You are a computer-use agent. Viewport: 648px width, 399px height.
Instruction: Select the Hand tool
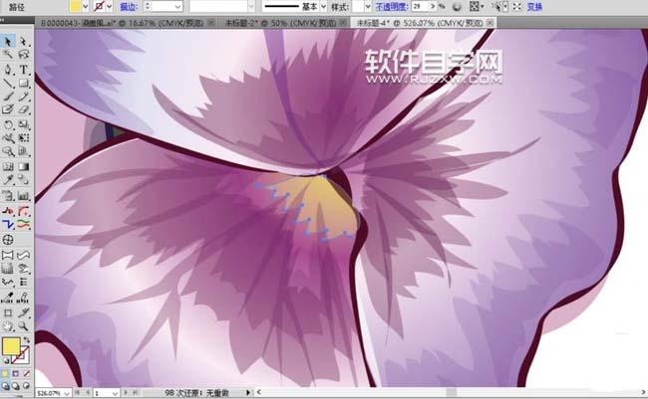click(x=8, y=326)
